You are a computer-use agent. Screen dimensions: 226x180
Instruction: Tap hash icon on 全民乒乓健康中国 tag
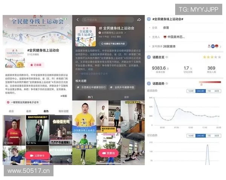click(x=111, y=87)
